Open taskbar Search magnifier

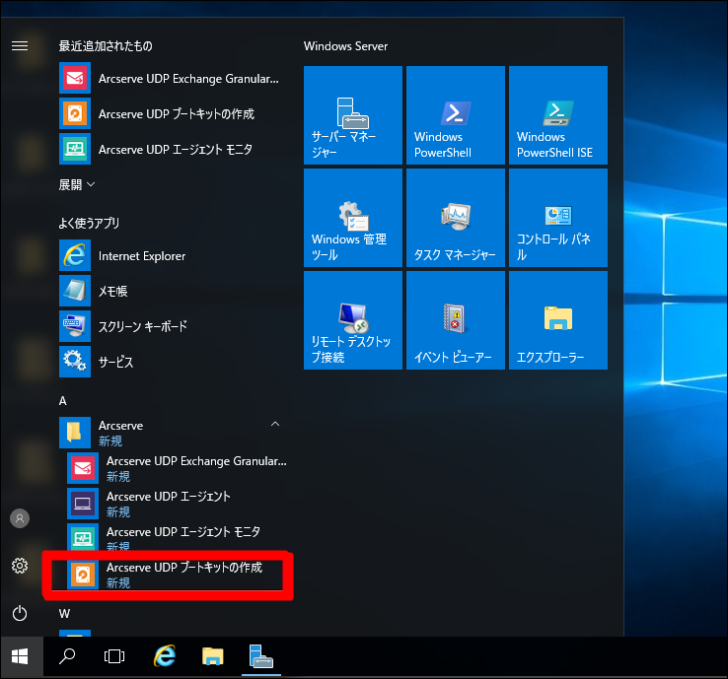(x=67, y=656)
